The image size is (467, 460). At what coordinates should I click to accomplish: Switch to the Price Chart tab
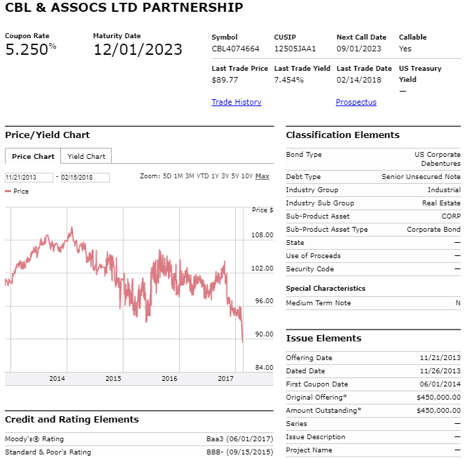point(33,156)
